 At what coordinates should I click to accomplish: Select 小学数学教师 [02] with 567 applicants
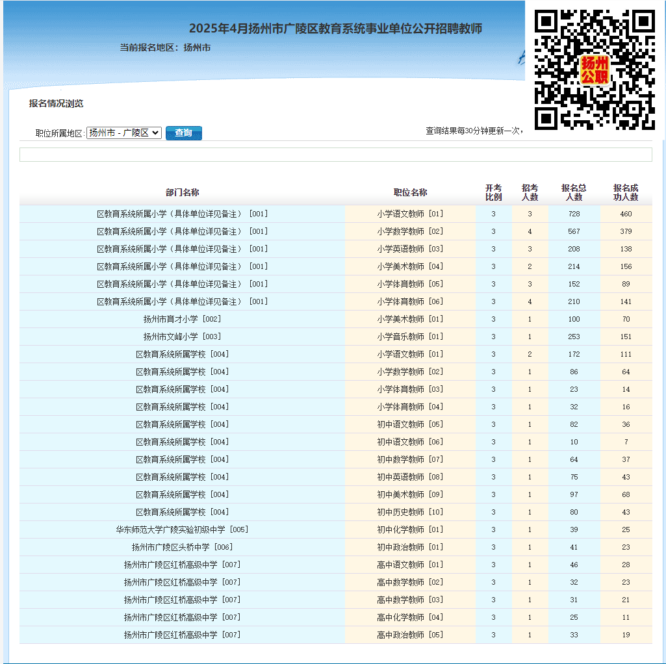click(x=410, y=231)
